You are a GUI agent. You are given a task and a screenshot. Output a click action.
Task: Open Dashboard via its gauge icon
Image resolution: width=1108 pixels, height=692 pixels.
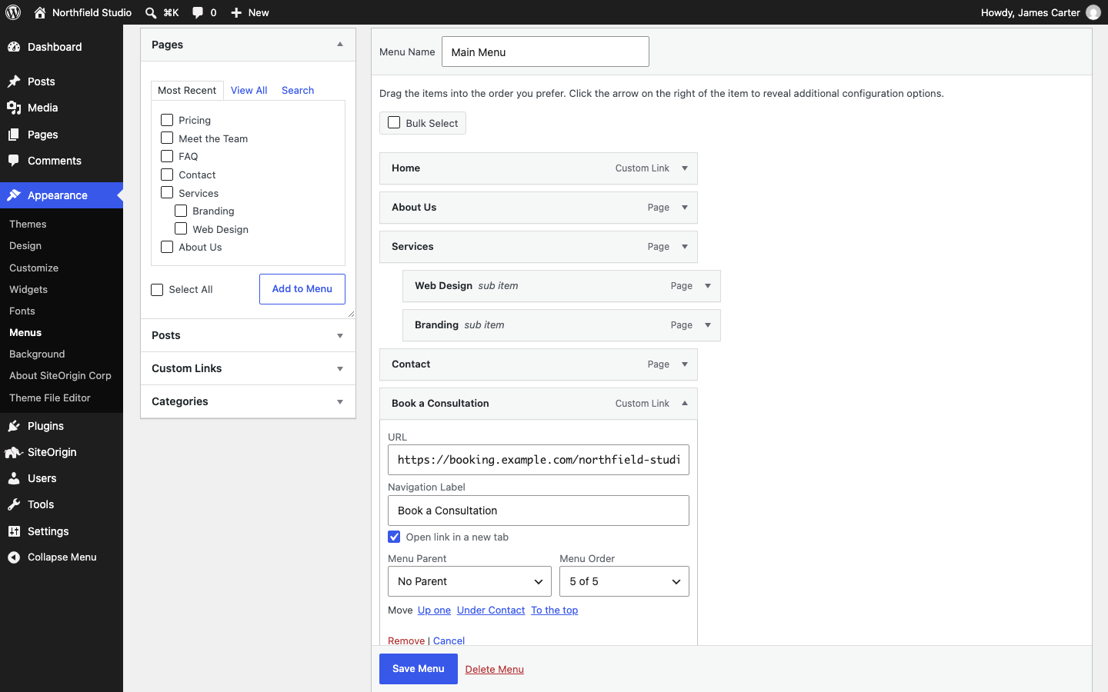(x=14, y=47)
